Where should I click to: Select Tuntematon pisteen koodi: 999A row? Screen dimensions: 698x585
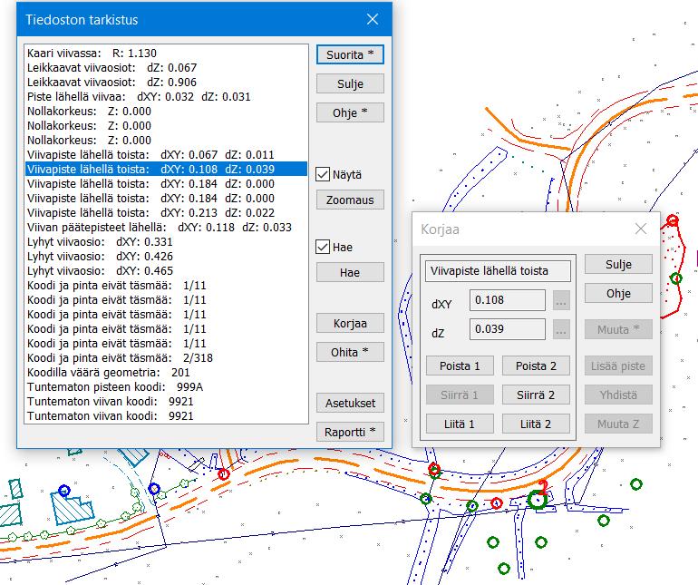tap(166, 386)
